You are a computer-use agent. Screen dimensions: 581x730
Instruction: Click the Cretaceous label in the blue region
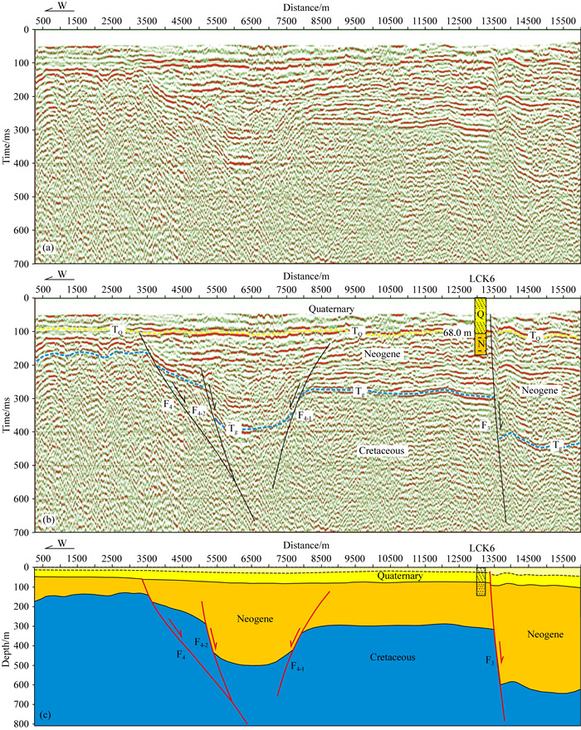point(392,657)
